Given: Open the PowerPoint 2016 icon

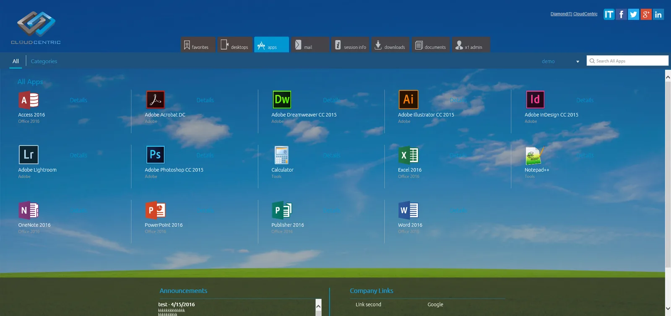Looking at the screenshot, I should point(155,210).
